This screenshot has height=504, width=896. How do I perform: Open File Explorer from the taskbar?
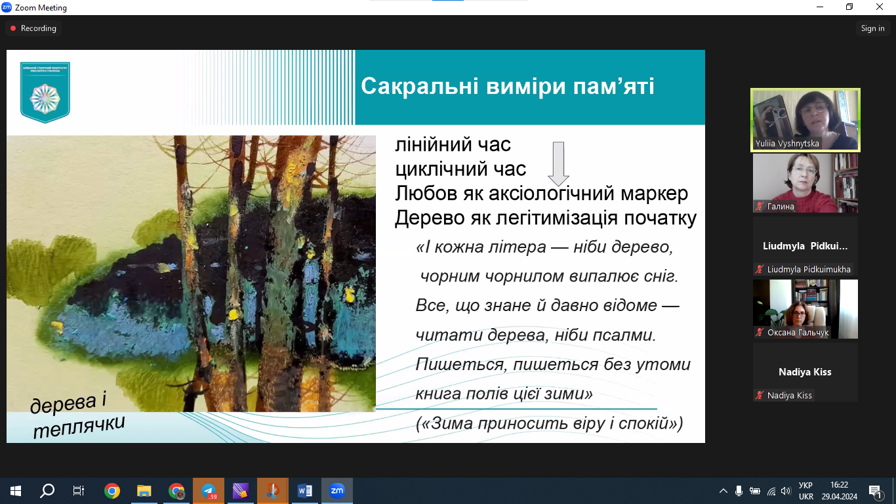pyautogui.click(x=144, y=491)
